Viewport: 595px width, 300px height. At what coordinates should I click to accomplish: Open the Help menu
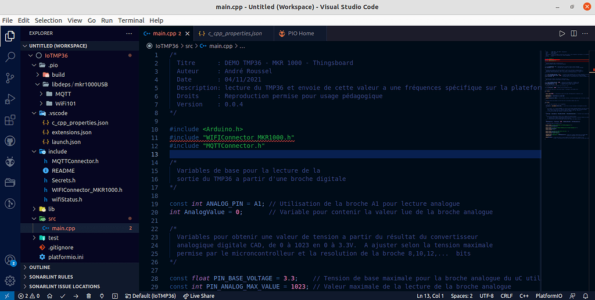click(x=156, y=20)
